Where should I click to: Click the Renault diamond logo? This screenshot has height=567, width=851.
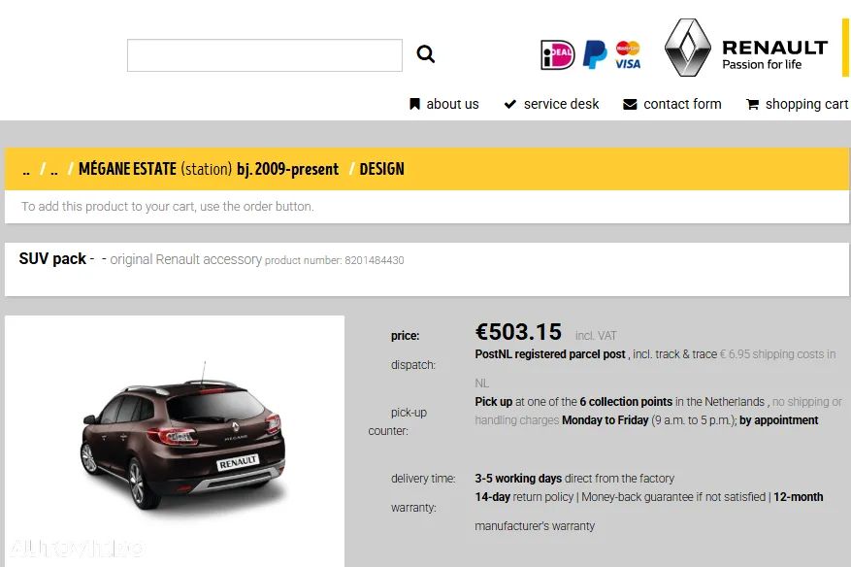688,48
